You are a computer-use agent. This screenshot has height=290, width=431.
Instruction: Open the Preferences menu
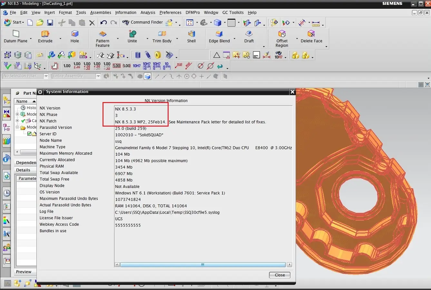pos(170,13)
